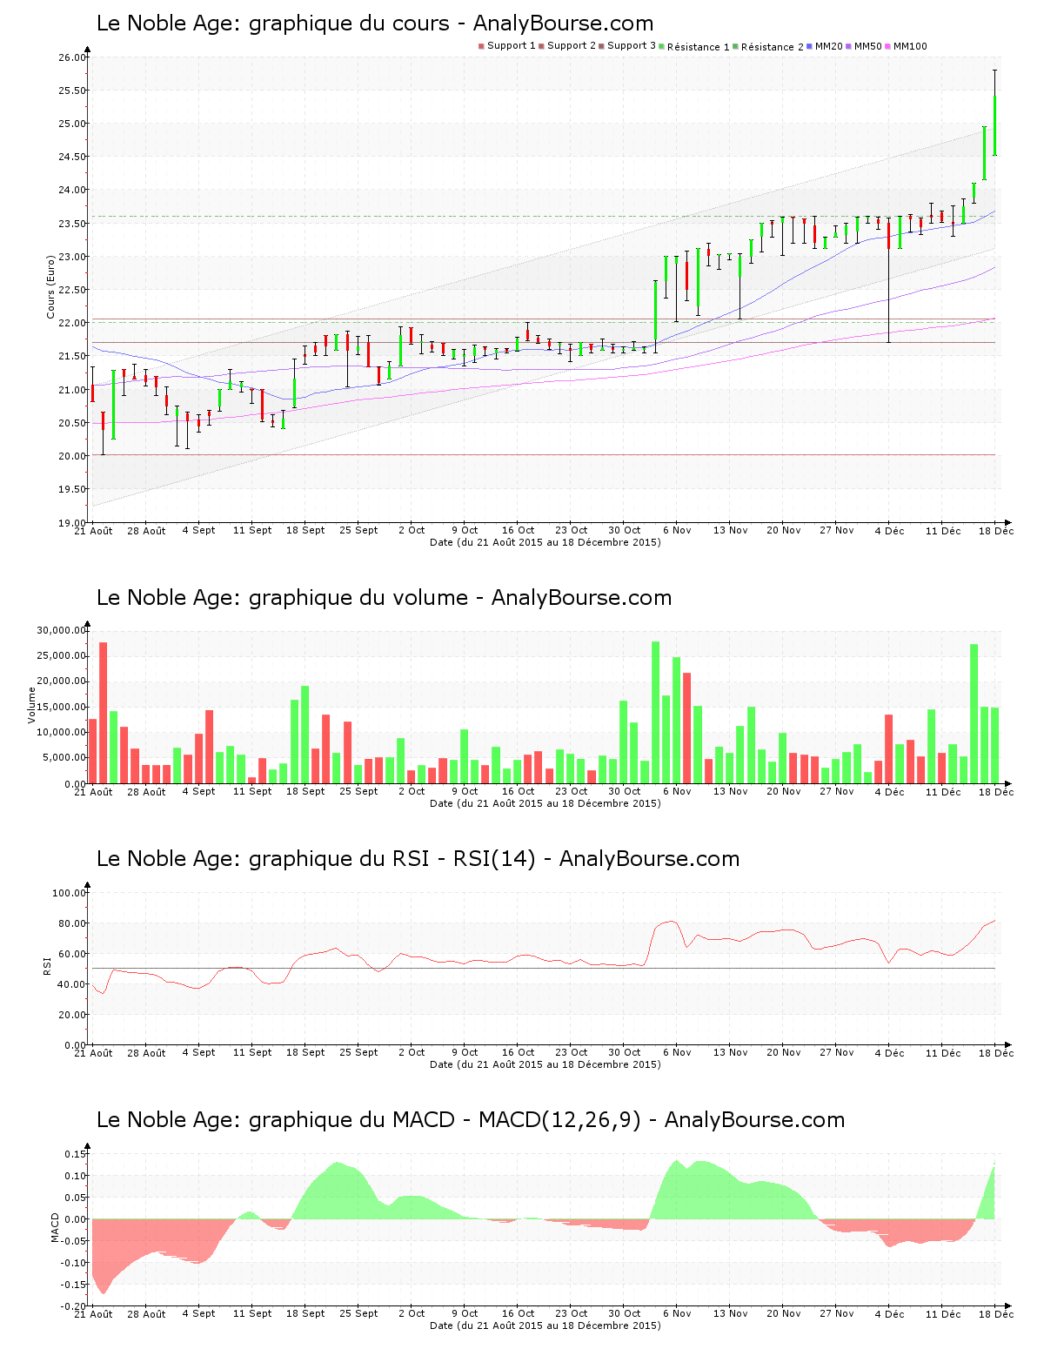Viewport: 1044px width, 1349px height.
Task: Click the price chart date range caption
Action: click(x=545, y=542)
